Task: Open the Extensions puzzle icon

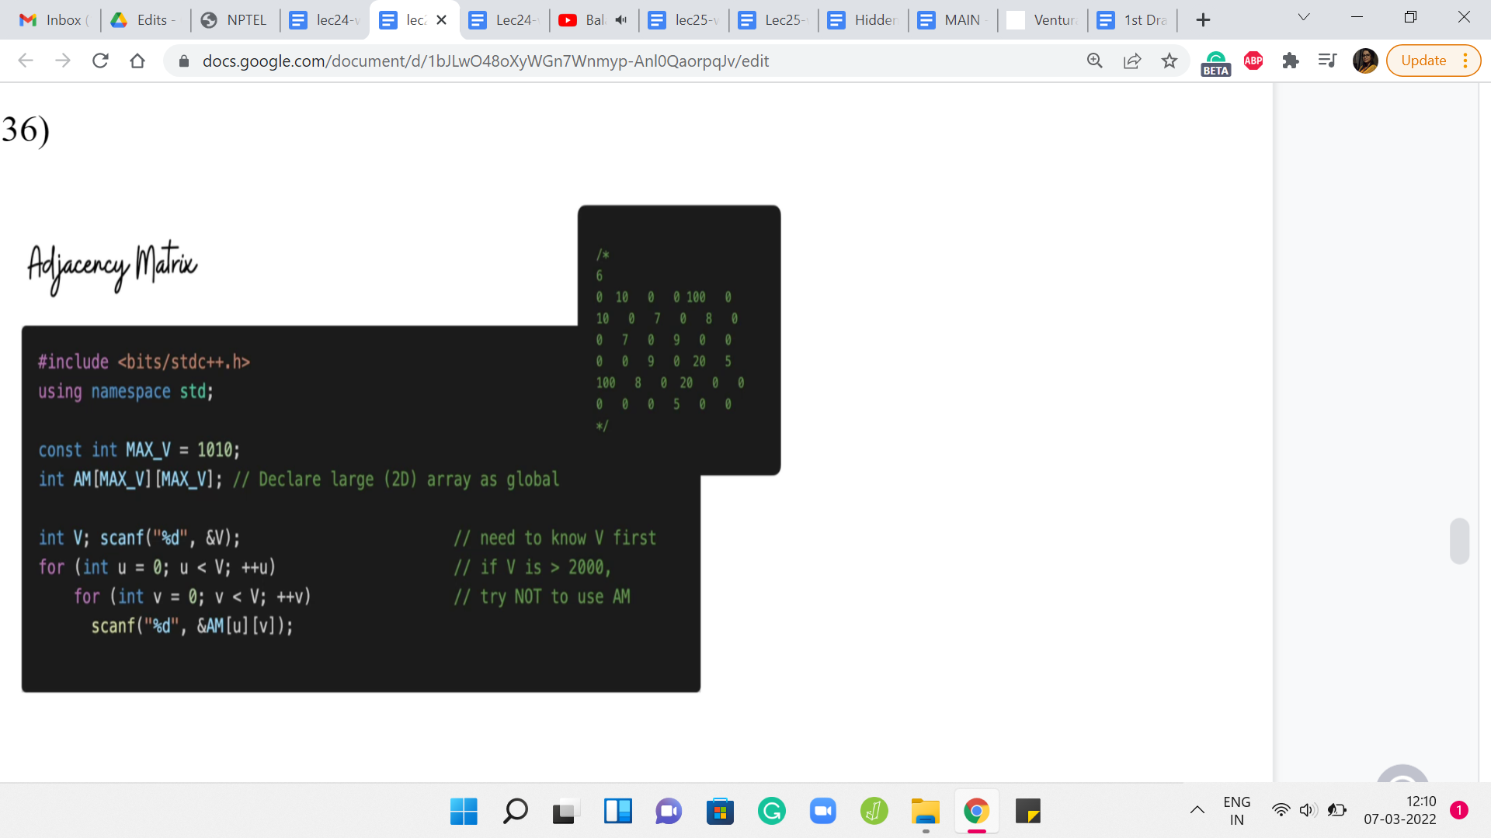Action: click(1291, 61)
